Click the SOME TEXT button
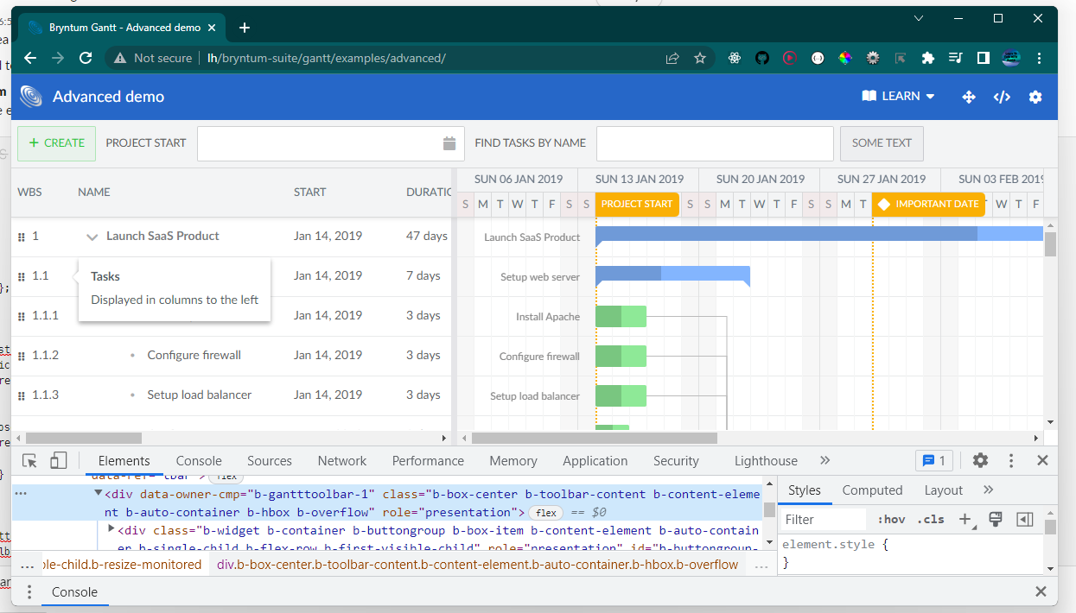1076x613 pixels. click(x=882, y=143)
